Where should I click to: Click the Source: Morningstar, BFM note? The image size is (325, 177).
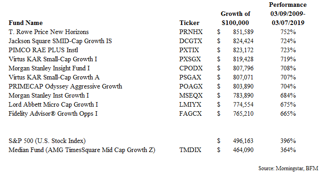288,168
